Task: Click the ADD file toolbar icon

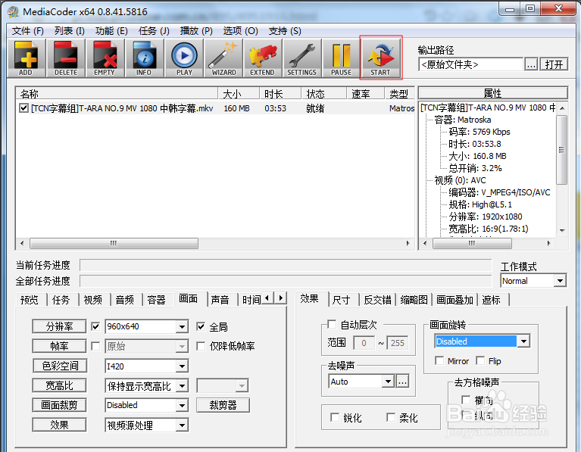Action: pos(26,58)
